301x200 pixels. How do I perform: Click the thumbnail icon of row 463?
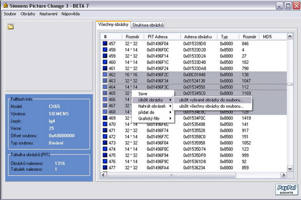point(105,81)
